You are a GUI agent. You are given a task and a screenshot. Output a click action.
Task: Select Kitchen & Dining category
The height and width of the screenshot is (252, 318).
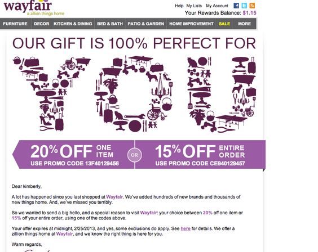[73, 24]
